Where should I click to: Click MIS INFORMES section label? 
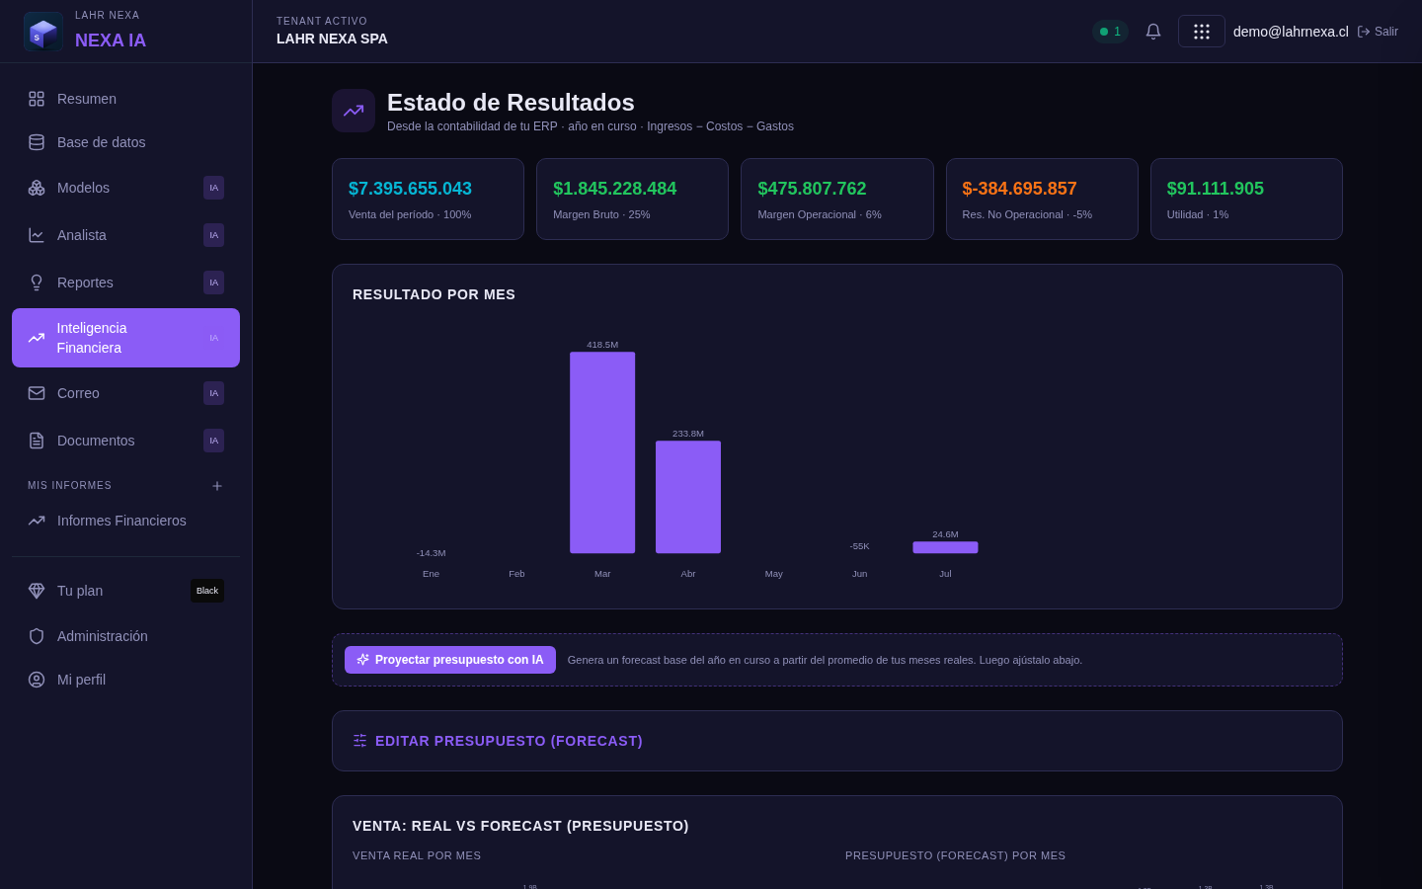(x=69, y=486)
